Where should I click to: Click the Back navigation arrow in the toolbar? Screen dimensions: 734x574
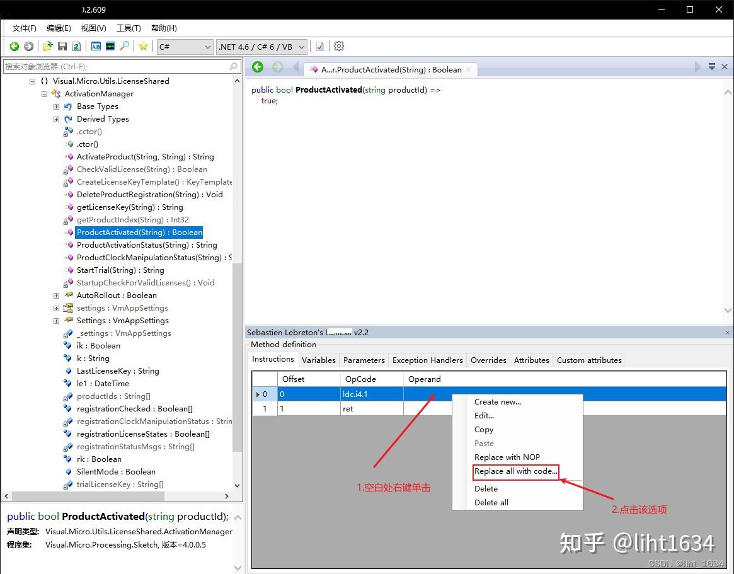pyautogui.click(x=14, y=46)
